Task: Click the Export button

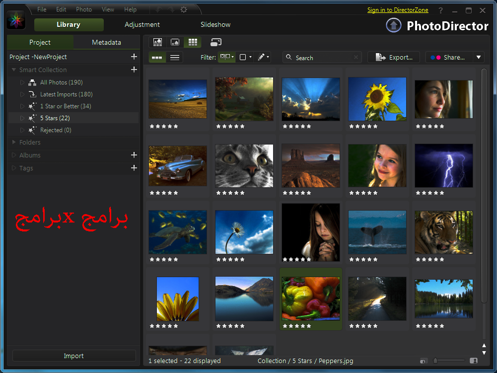Action: point(394,57)
